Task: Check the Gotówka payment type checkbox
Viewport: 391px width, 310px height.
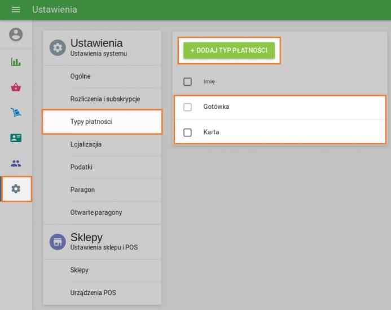Action: click(x=188, y=107)
